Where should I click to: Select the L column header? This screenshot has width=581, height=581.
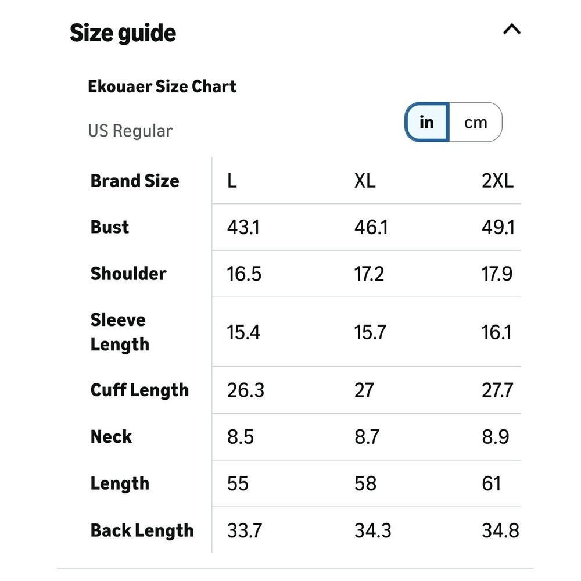pos(232,181)
